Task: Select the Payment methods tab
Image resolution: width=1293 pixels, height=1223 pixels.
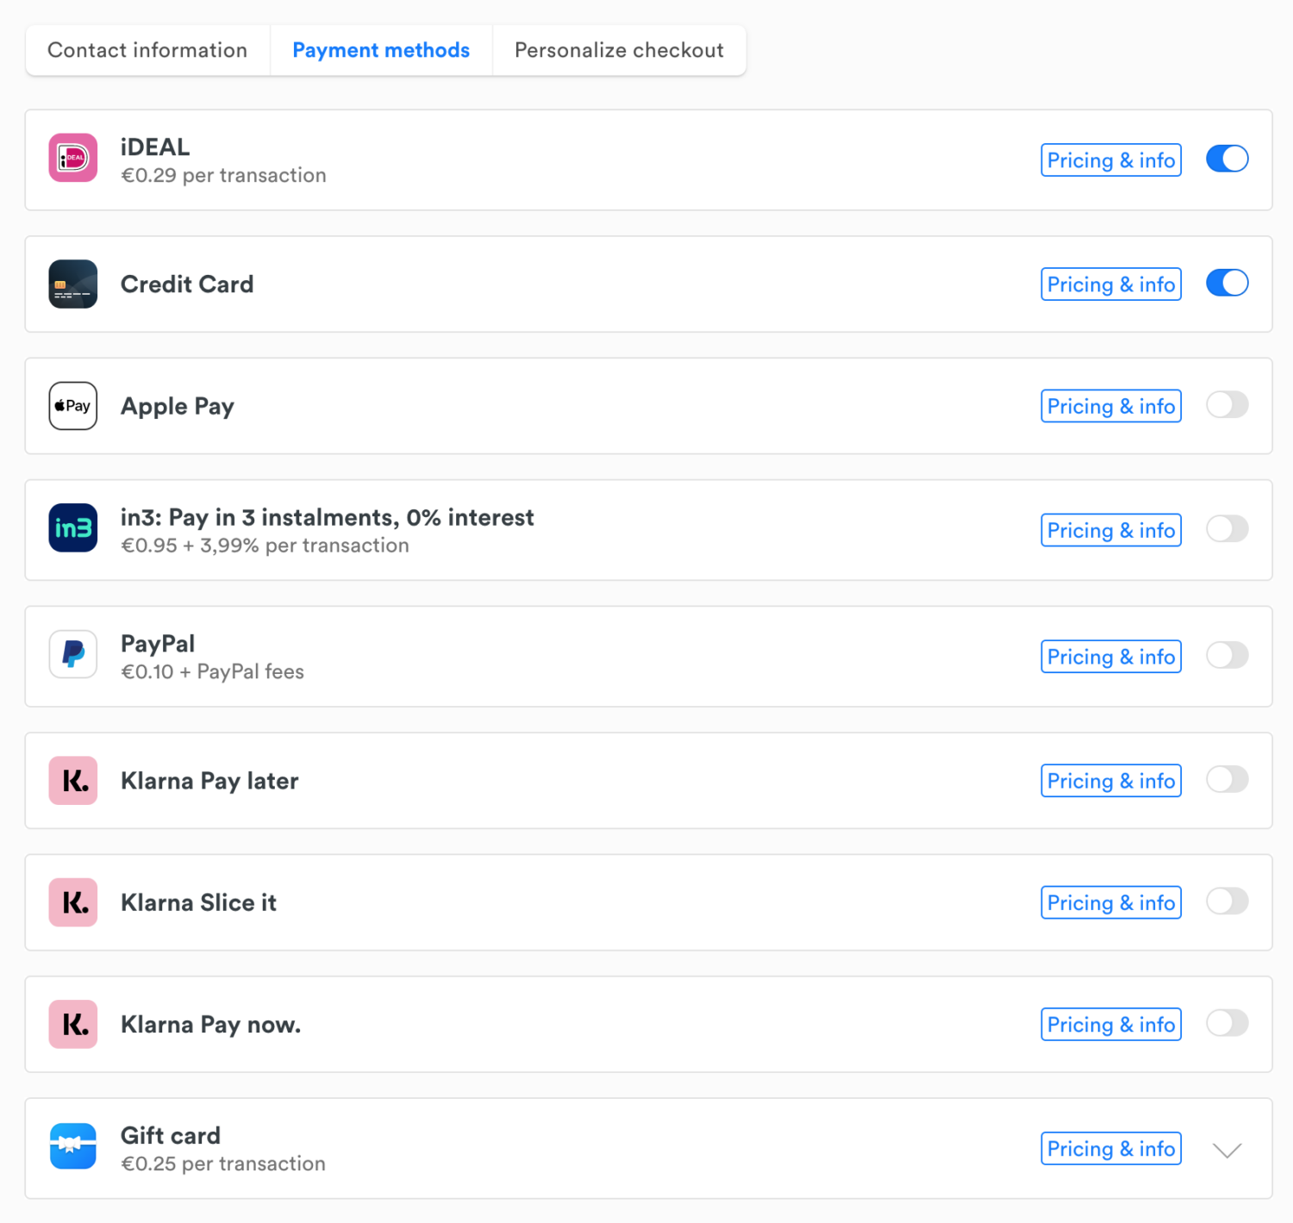Action: (381, 50)
